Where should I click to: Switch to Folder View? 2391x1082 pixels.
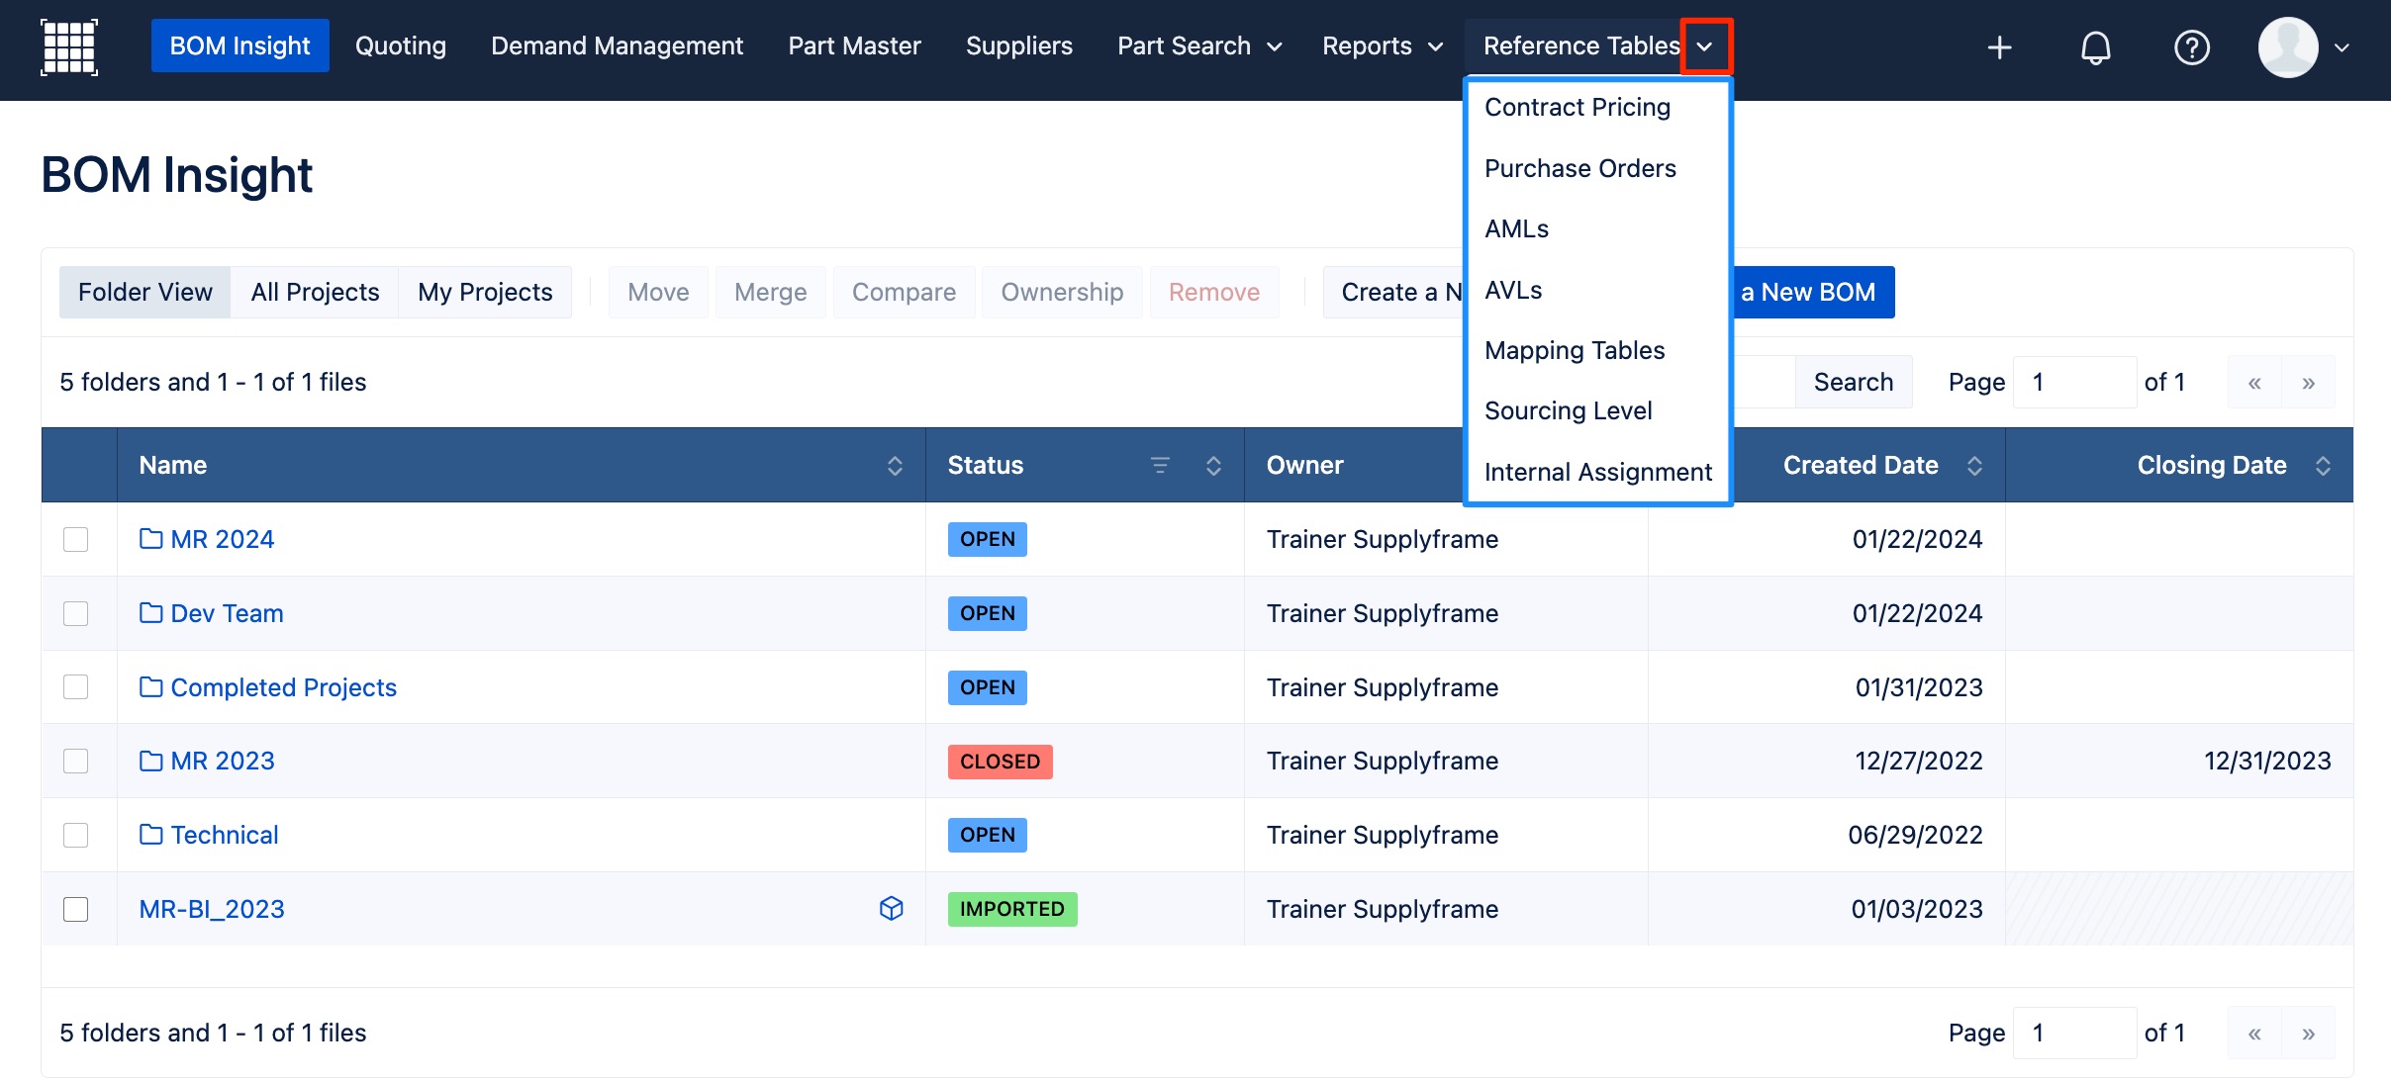coord(144,292)
